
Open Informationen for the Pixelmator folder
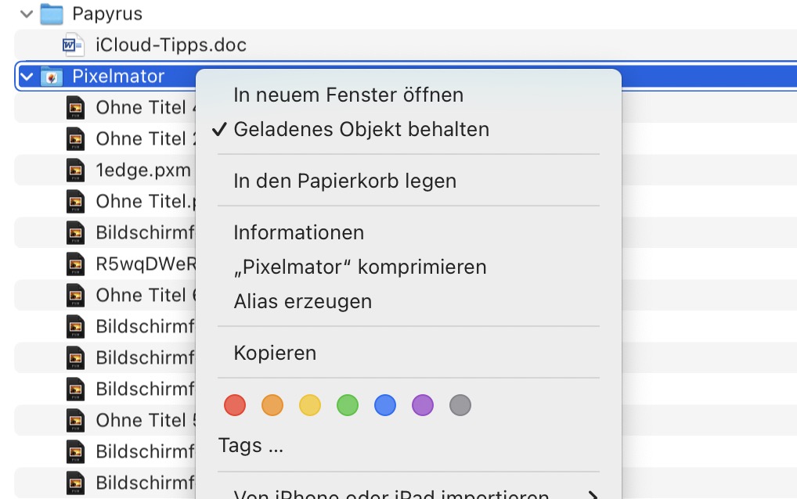(x=298, y=232)
